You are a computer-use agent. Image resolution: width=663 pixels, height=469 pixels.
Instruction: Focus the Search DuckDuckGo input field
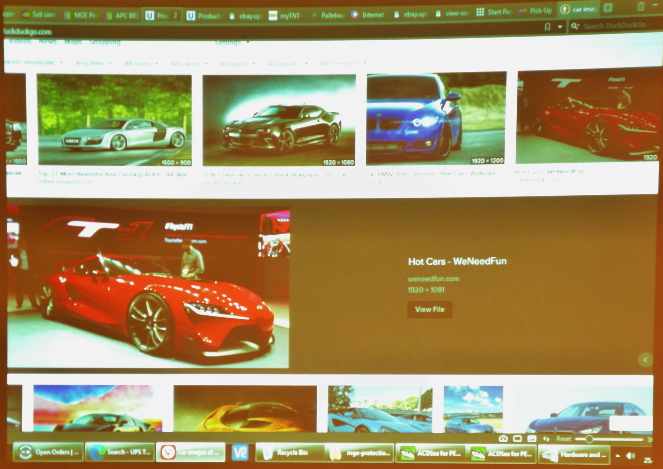tap(614, 25)
